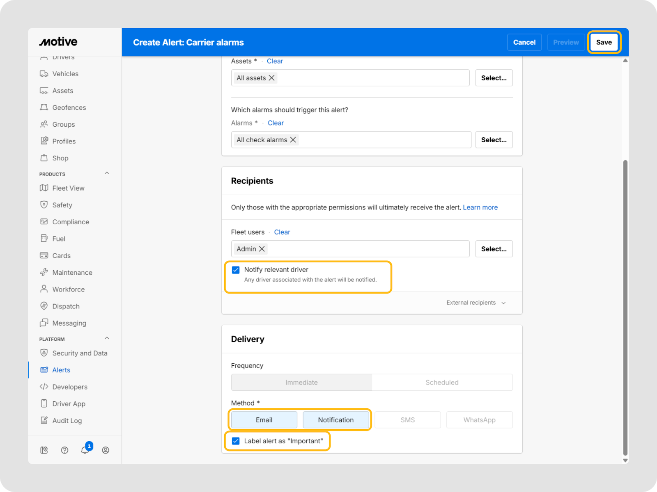
Task: Open the Learn more link
Action: pyautogui.click(x=480, y=207)
